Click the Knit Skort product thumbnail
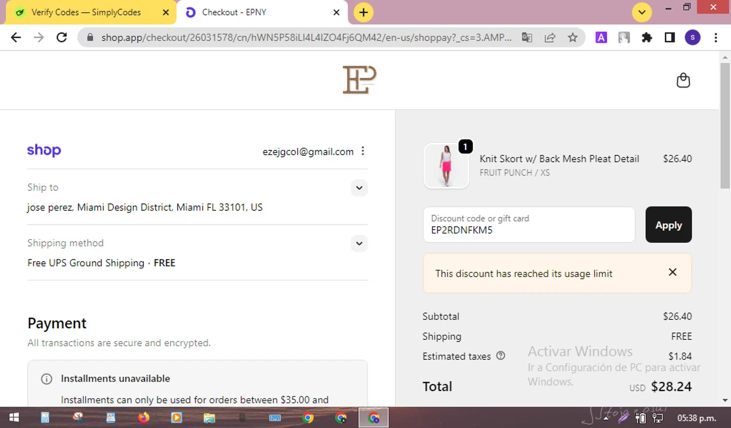 pyautogui.click(x=446, y=166)
